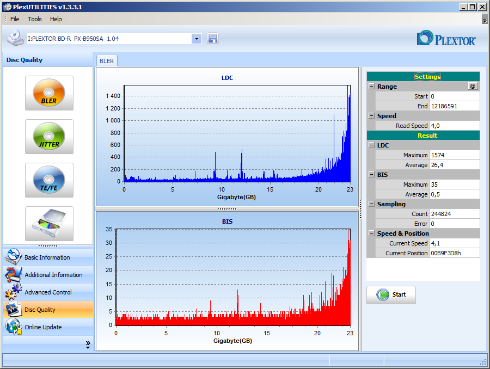The image size is (490, 369).
Task: Click the Disc Quality graph icon
Action: pos(14,310)
